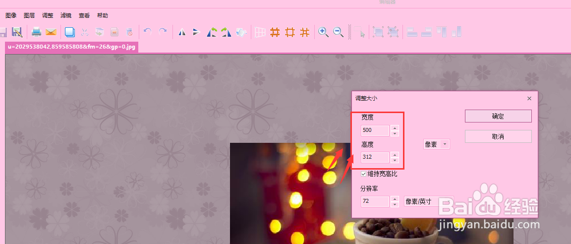The height and width of the screenshot is (244, 571).
Task: Click the free rotate icon
Action: pos(241,32)
